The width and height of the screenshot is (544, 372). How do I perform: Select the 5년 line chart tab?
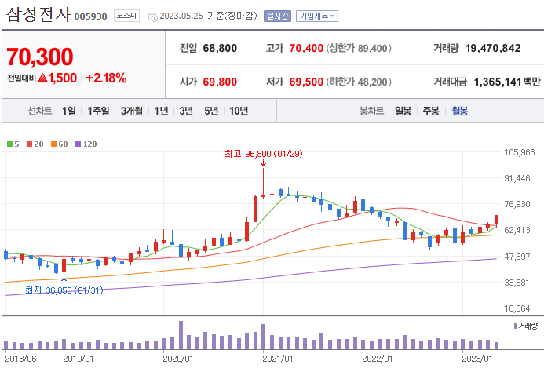point(211,111)
